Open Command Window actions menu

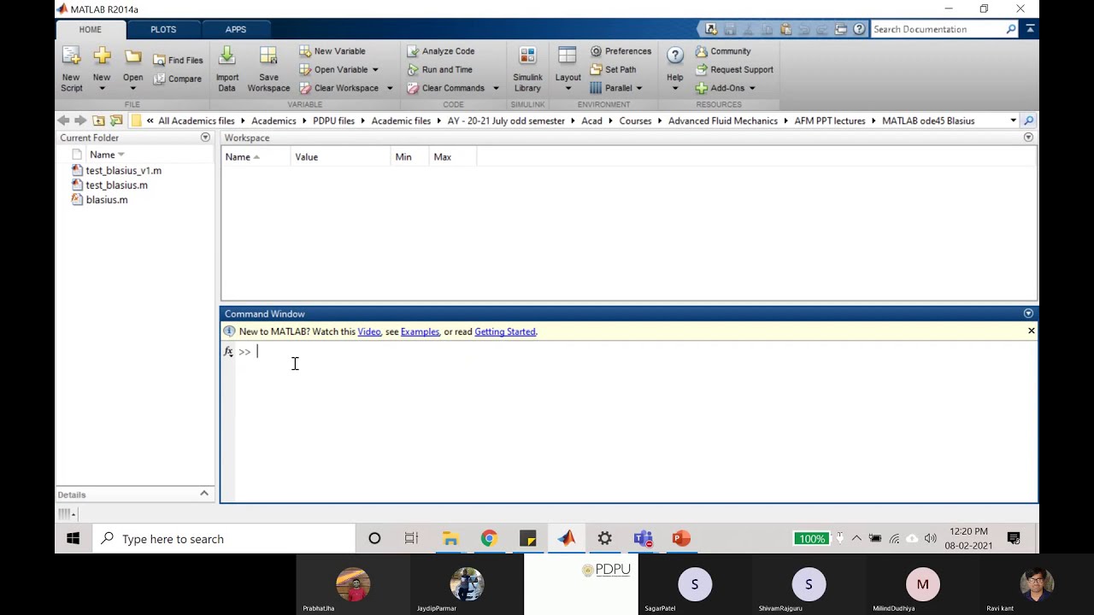[x=1028, y=313]
